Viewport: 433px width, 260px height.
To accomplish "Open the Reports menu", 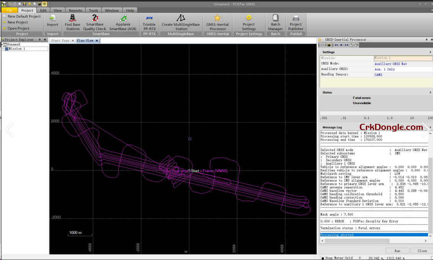I will (x=75, y=10).
